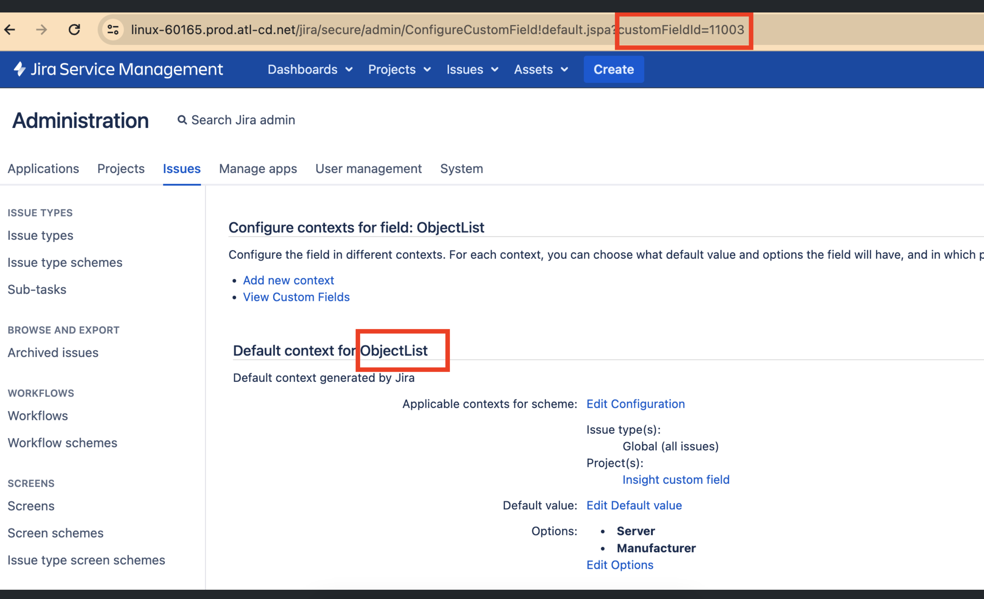Click 'Default context generated by Jira' text
Image resolution: width=984 pixels, height=599 pixels.
pos(324,378)
